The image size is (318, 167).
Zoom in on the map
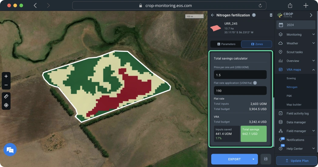tap(6, 76)
